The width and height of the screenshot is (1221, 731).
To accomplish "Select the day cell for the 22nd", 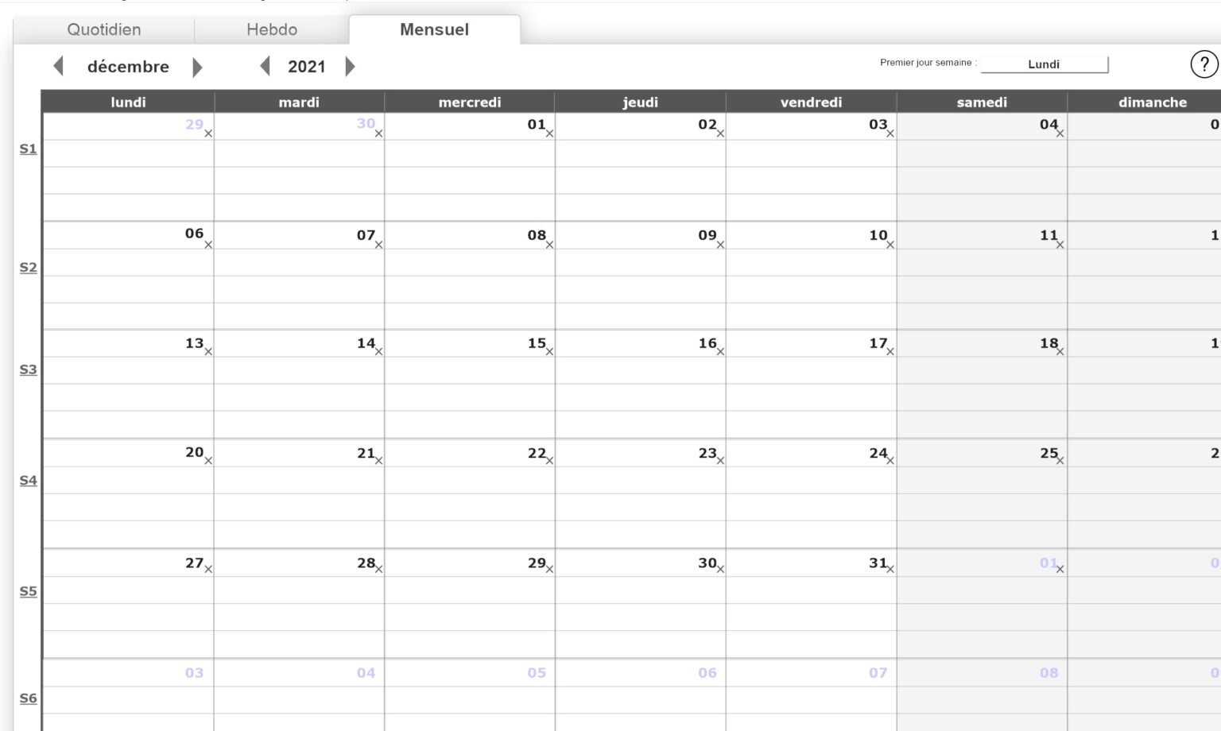I will (x=470, y=493).
